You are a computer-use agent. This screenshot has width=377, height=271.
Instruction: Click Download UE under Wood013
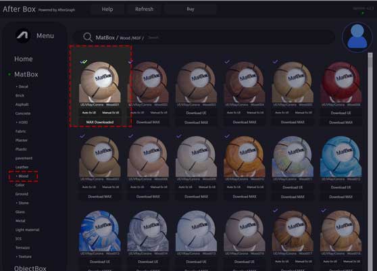pos(100,262)
